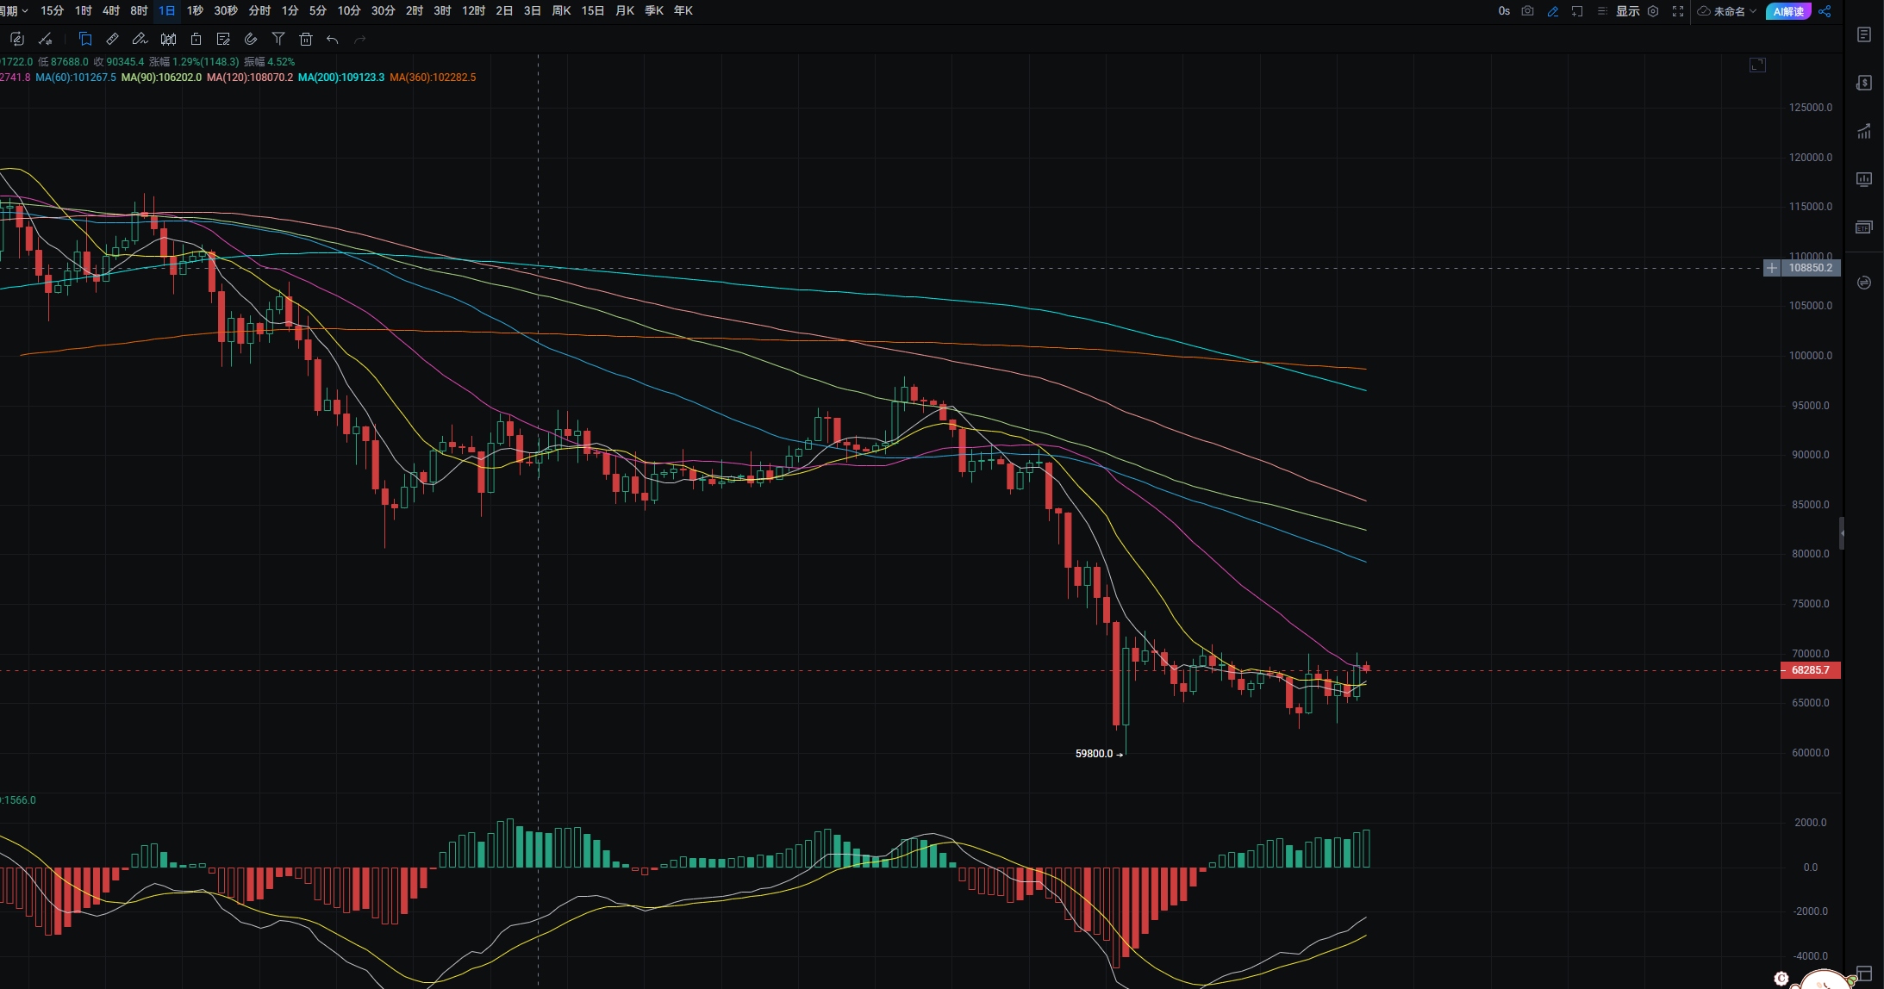1884x989 pixels.
Task: Click the undo arrow icon
Action: (333, 39)
